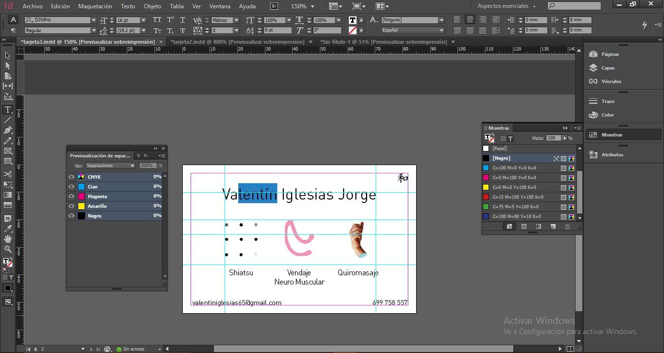This screenshot has width=664, height=353.
Task: Toggle visibility of Magenta separation
Action: (x=71, y=196)
